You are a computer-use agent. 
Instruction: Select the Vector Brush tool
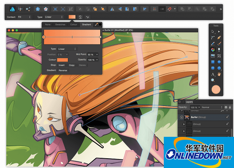[x=219, y=44]
